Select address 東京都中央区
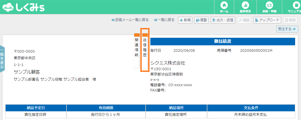This screenshot has height=120, width=301. click(x=25, y=58)
